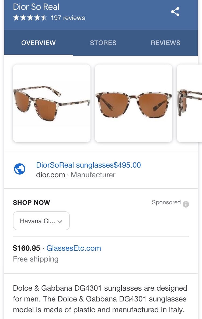202x319 pixels.
Task: Tap the Sponsored label
Action: pyautogui.click(x=166, y=202)
